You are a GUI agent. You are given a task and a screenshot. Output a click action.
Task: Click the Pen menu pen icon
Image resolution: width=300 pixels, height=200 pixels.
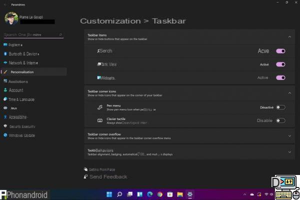pyautogui.click(x=100, y=107)
